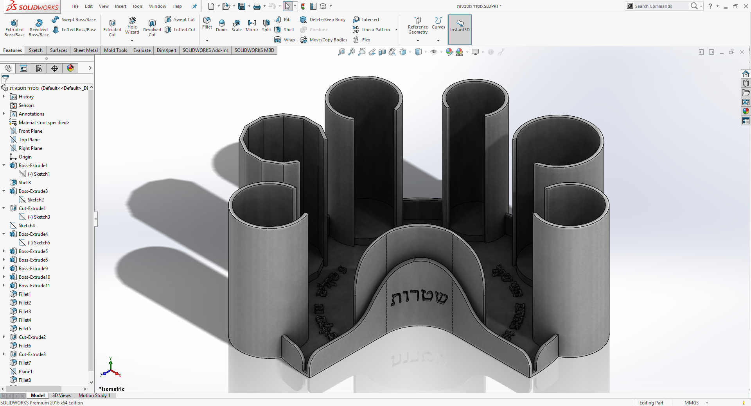Open the Motion Study 1 tab
Image resolution: width=751 pixels, height=406 pixels.
(94, 395)
